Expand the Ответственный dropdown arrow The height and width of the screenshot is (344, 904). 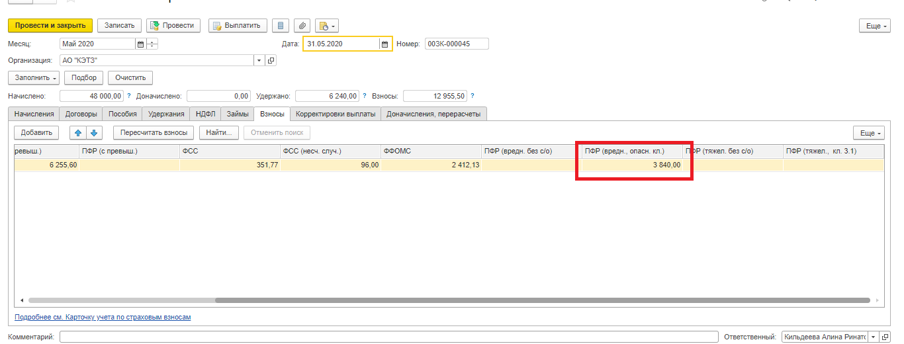(872, 337)
